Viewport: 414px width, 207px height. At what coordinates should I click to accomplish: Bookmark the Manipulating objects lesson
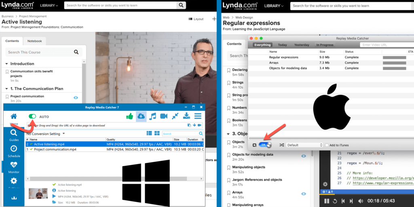click(229, 168)
